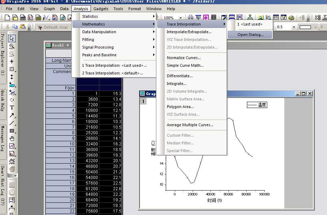Choose Differentiate... from Mathematics menu
This screenshot has width=327, height=215.
click(x=179, y=76)
